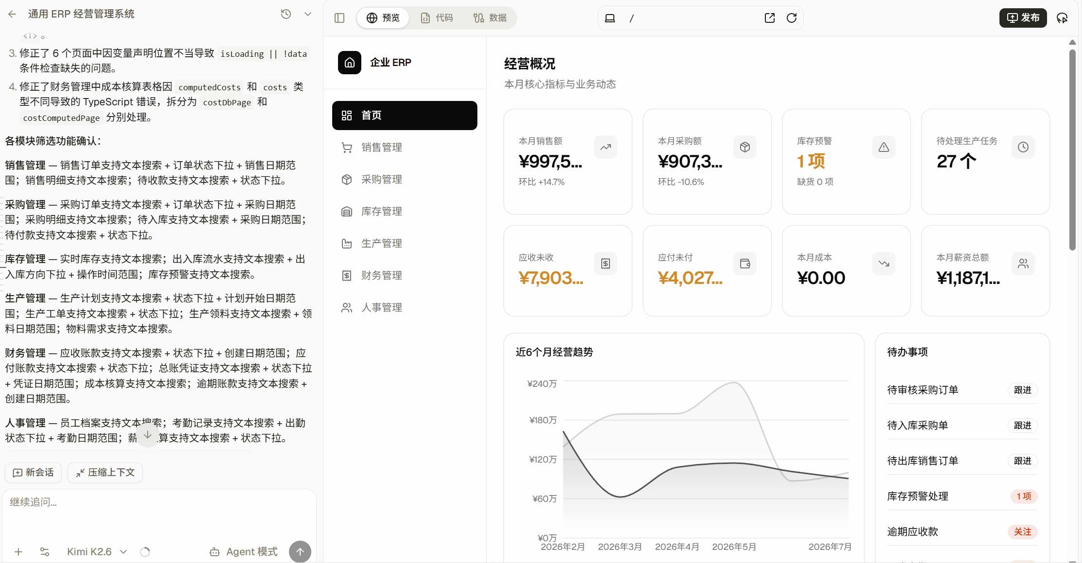Click the plus attachment icon
This screenshot has height=563, width=1082.
coord(18,552)
